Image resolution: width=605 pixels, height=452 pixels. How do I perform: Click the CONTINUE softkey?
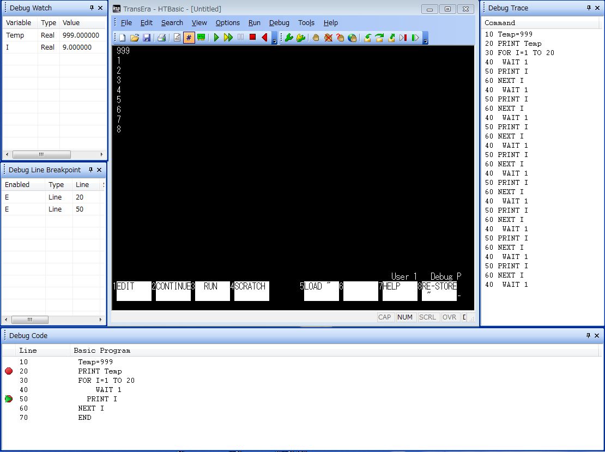(173, 291)
